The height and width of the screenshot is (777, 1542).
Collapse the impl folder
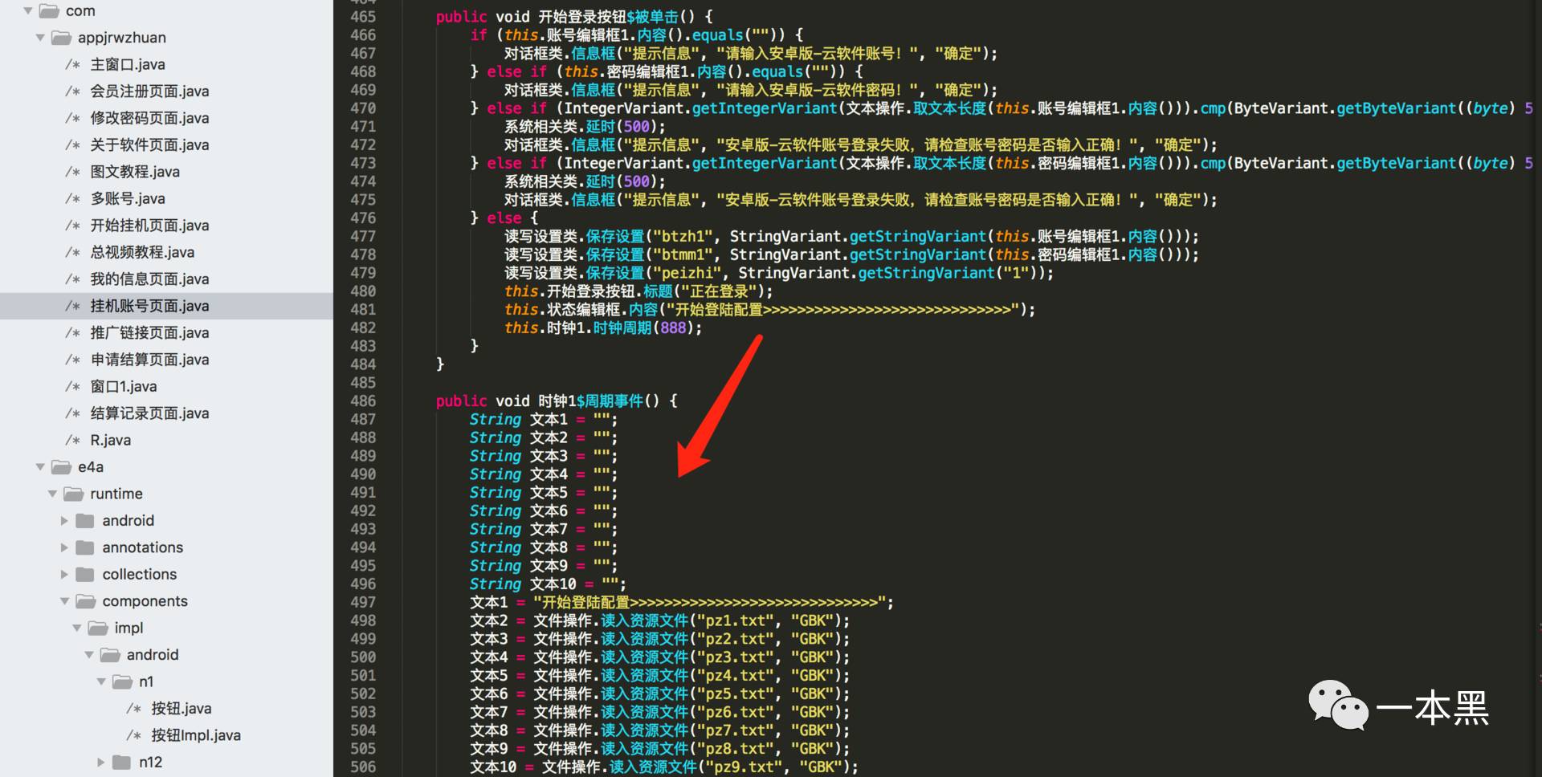click(x=77, y=628)
